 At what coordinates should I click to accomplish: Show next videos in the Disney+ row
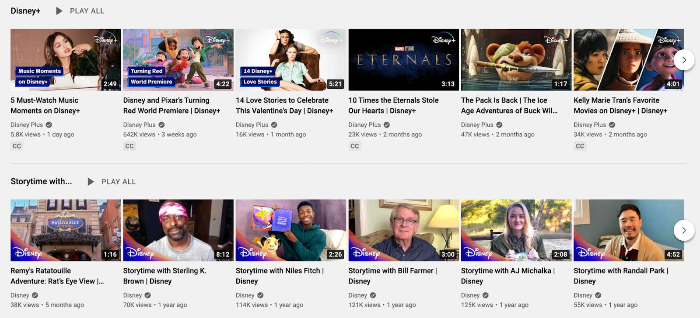(x=684, y=60)
